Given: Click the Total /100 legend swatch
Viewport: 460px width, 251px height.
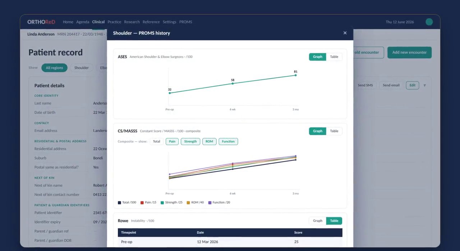Looking at the screenshot, I should (119, 203).
